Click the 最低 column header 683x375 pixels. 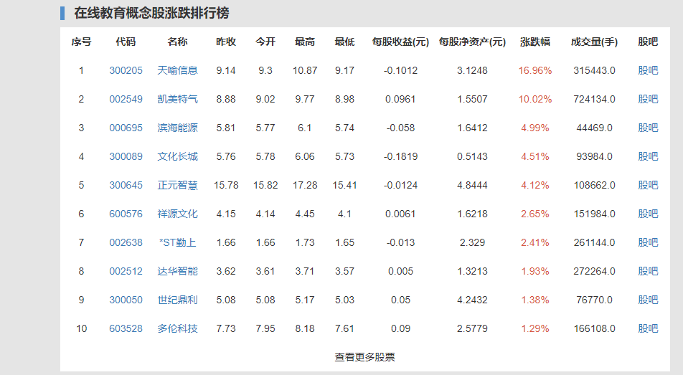click(344, 42)
